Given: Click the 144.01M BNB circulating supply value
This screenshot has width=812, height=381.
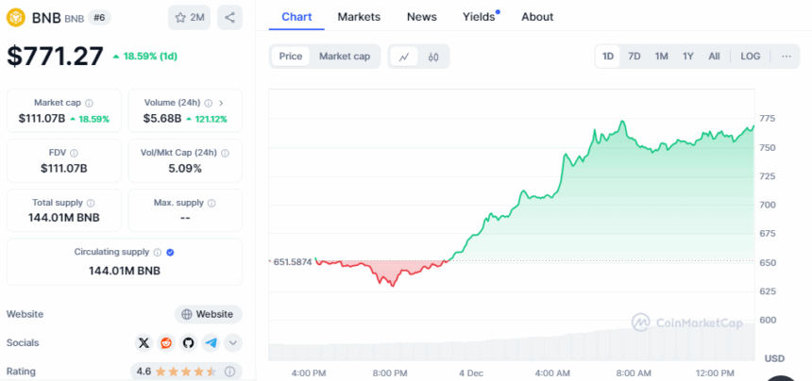Looking at the screenshot, I should pyautogui.click(x=125, y=271).
